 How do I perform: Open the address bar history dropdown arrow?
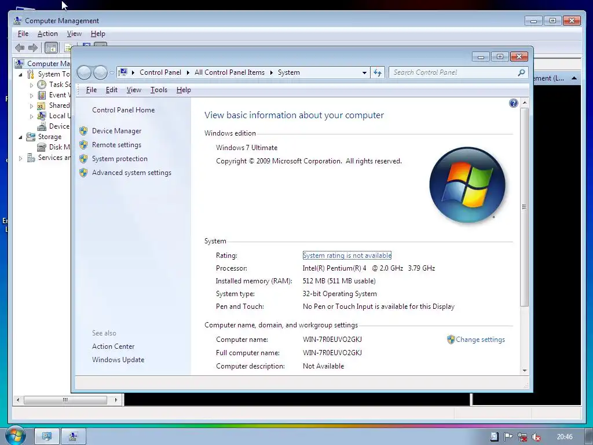pyautogui.click(x=364, y=72)
